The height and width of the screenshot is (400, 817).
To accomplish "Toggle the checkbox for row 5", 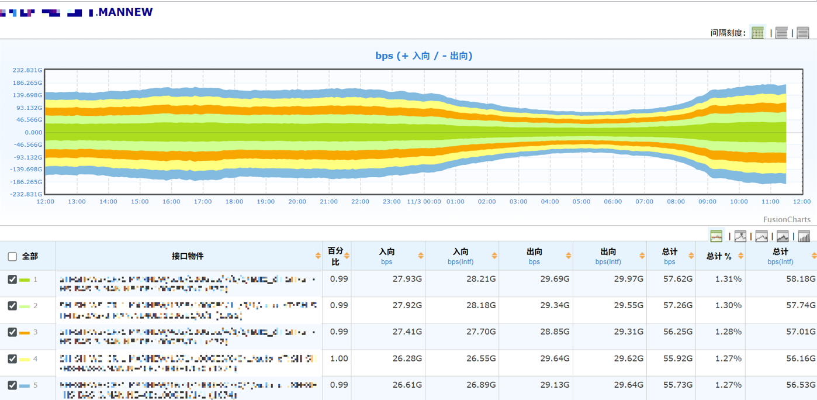I will pos(12,385).
